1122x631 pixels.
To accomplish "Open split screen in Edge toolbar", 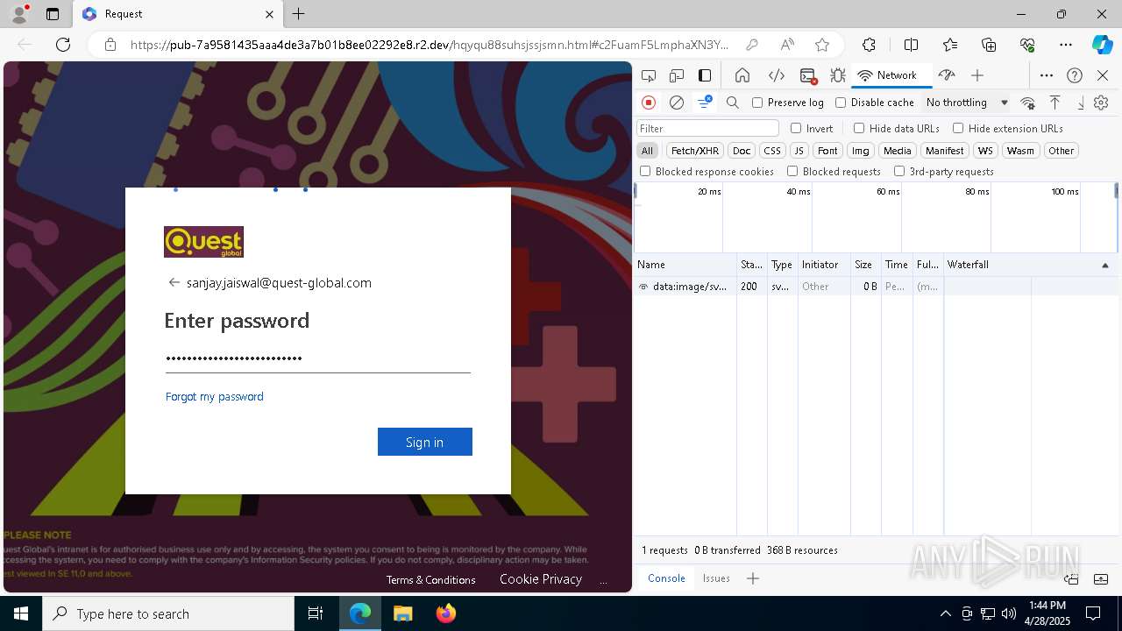I will tap(912, 45).
